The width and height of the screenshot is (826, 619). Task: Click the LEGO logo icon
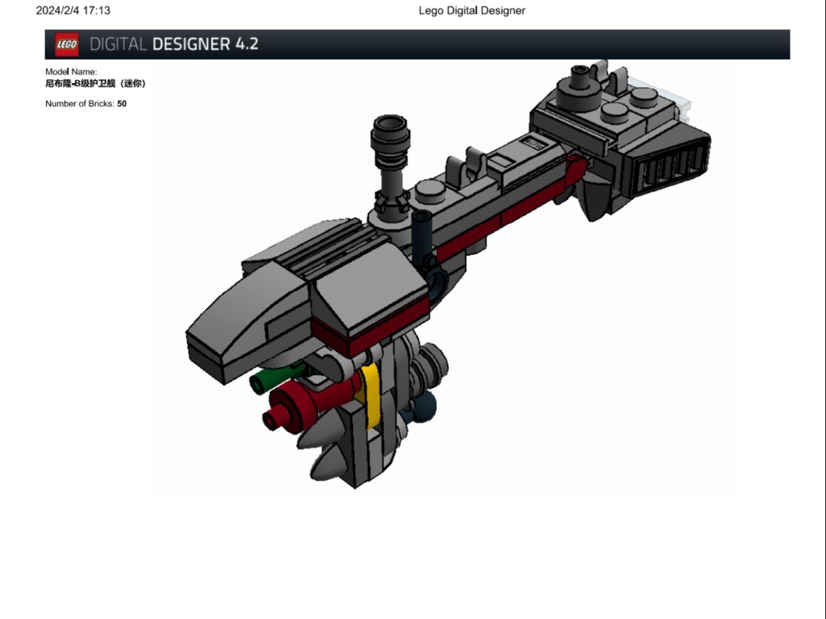click(x=67, y=45)
